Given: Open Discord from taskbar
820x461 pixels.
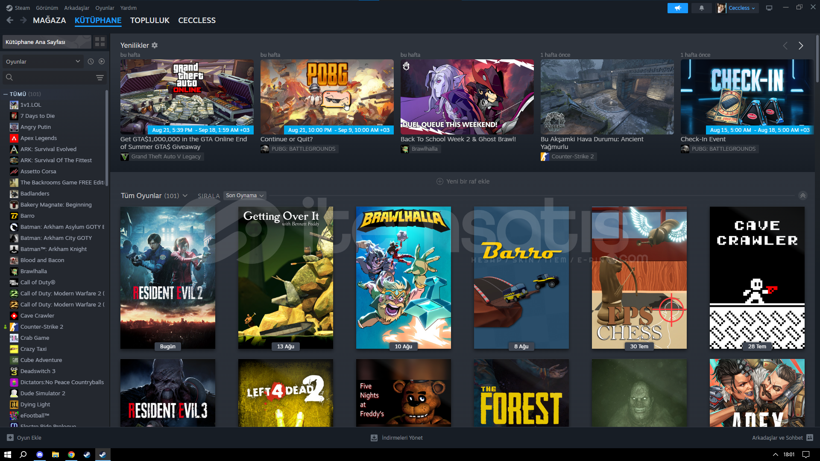Looking at the screenshot, I should 40,455.
